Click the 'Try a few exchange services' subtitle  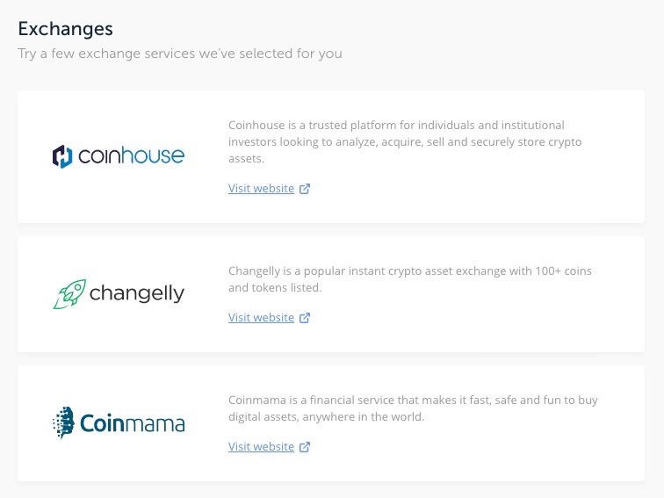(x=180, y=54)
